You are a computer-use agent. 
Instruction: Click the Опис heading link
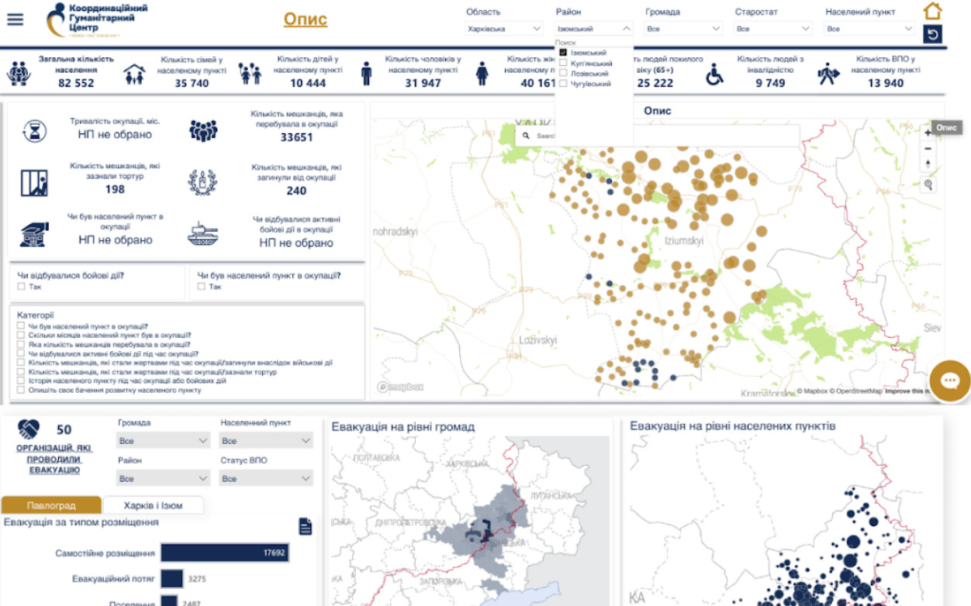[x=305, y=19]
